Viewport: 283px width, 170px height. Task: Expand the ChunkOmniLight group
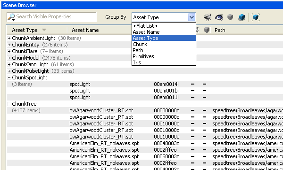click(x=9, y=64)
